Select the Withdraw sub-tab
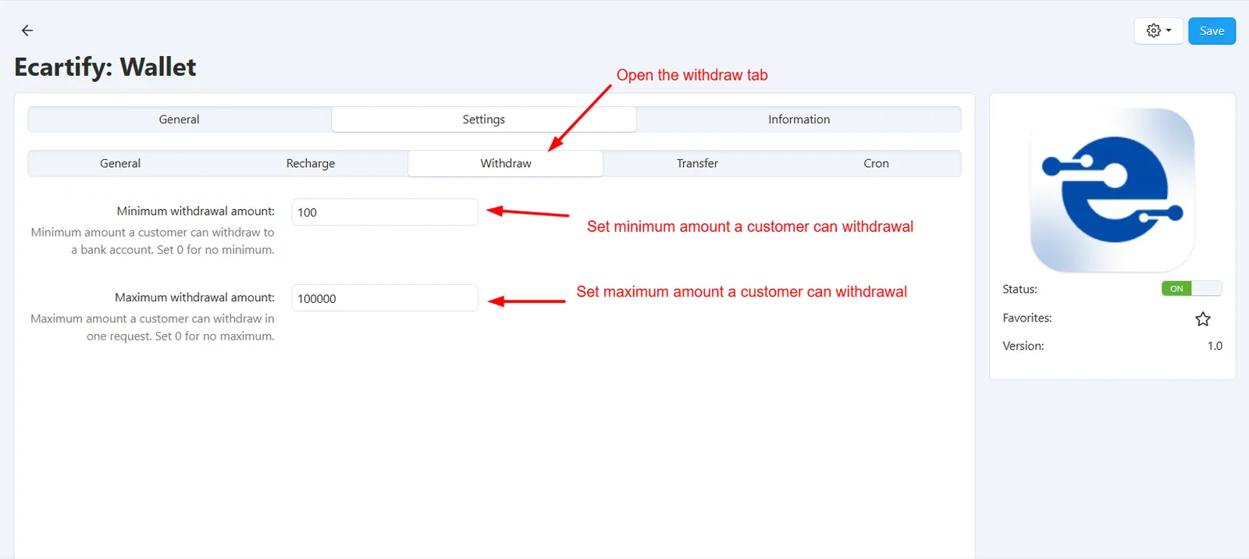Screen dimensions: 1249x559 [x=505, y=163]
